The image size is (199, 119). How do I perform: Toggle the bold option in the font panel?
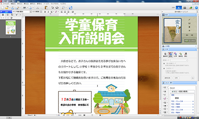point(165,91)
